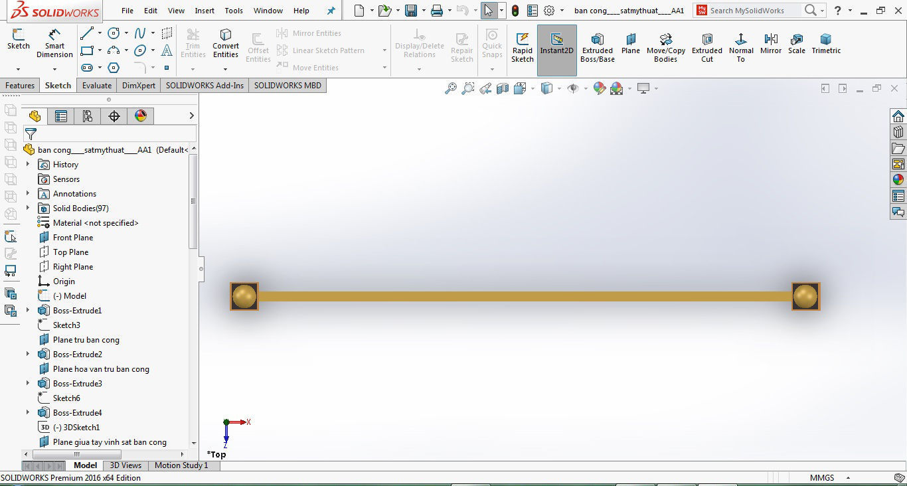This screenshot has height=486, width=907.
Task: Select the Corner Rectangle tool
Action: pos(87,50)
